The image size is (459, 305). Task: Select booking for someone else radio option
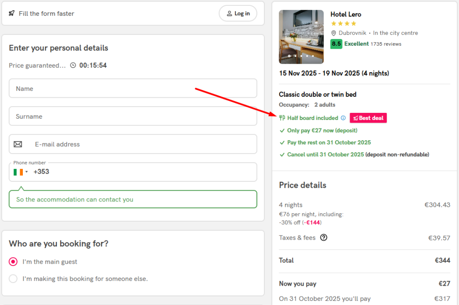[13, 279]
